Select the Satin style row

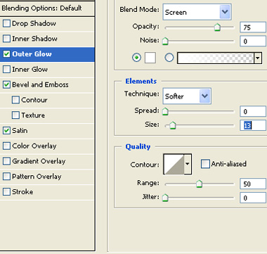pos(47,131)
